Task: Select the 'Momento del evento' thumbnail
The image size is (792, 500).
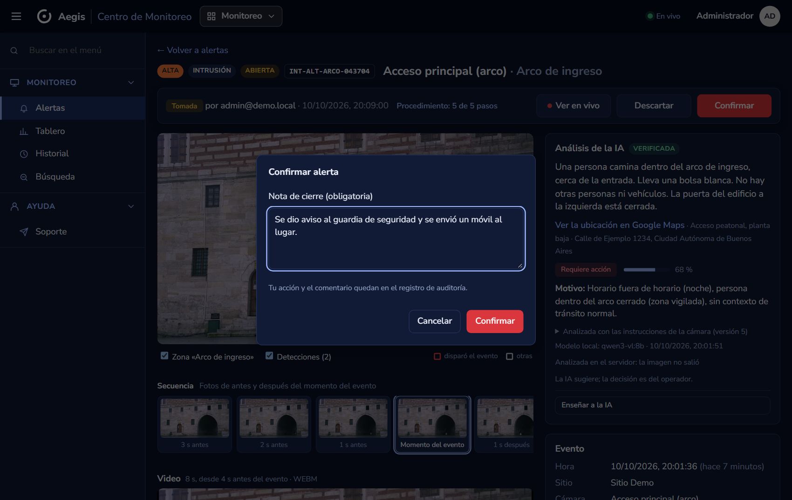Action: pyautogui.click(x=432, y=424)
